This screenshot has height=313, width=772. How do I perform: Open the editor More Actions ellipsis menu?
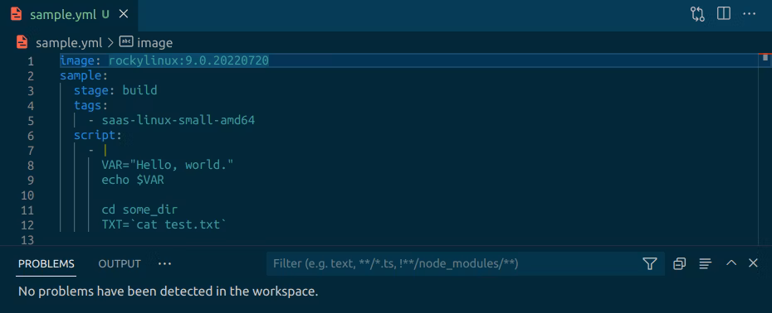click(749, 14)
